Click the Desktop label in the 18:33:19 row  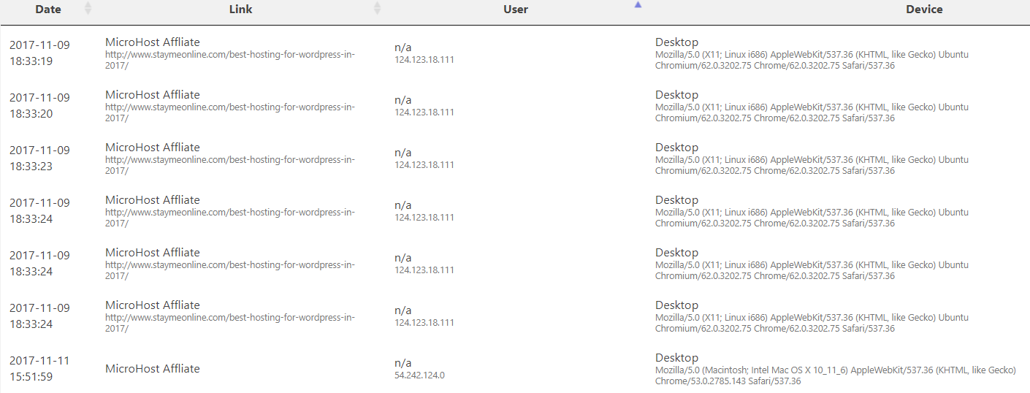click(x=676, y=42)
